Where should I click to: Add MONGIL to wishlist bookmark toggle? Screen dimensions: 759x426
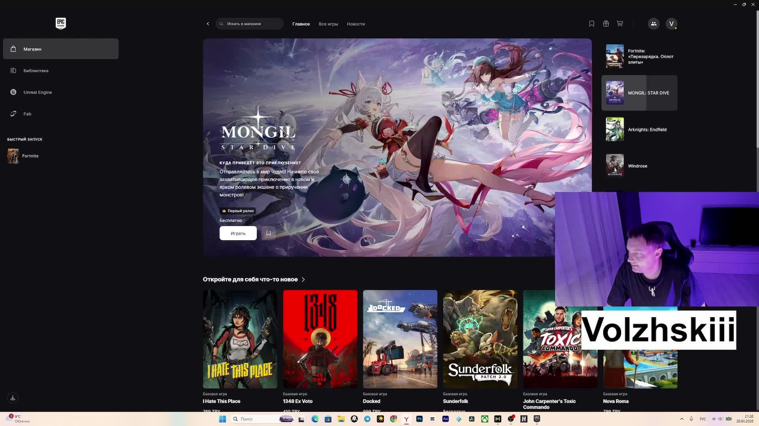[268, 233]
